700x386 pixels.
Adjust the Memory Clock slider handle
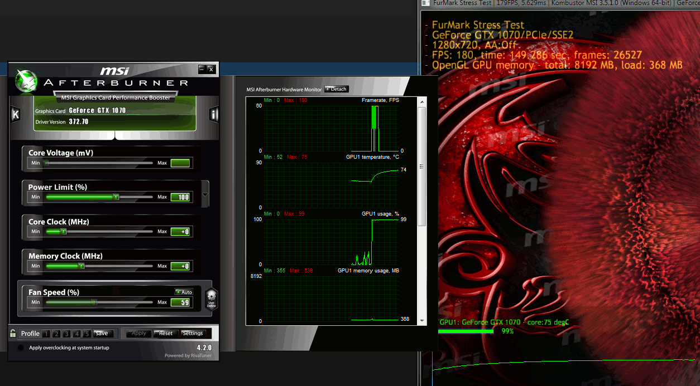click(81, 266)
